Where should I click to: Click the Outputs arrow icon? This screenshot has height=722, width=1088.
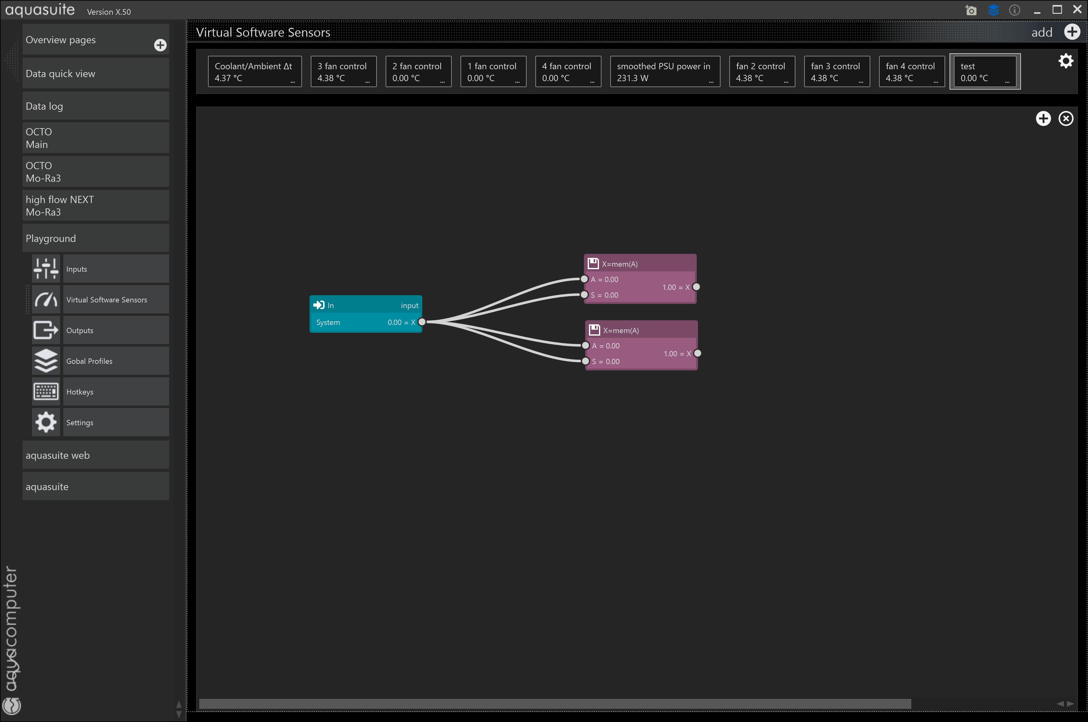[46, 330]
